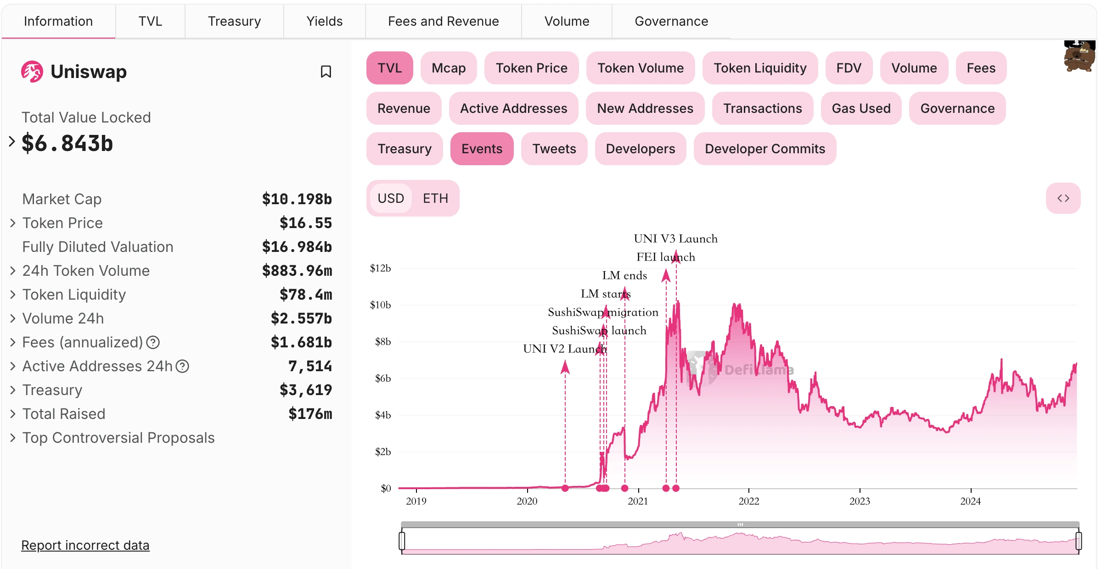This screenshot has width=1113, height=569.
Task: Click the Fees annualized help icon
Action: click(153, 342)
